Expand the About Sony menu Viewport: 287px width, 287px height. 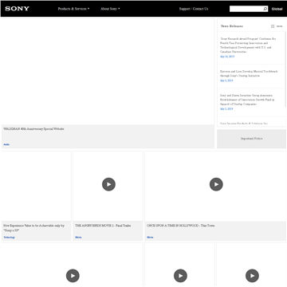click(110, 9)
